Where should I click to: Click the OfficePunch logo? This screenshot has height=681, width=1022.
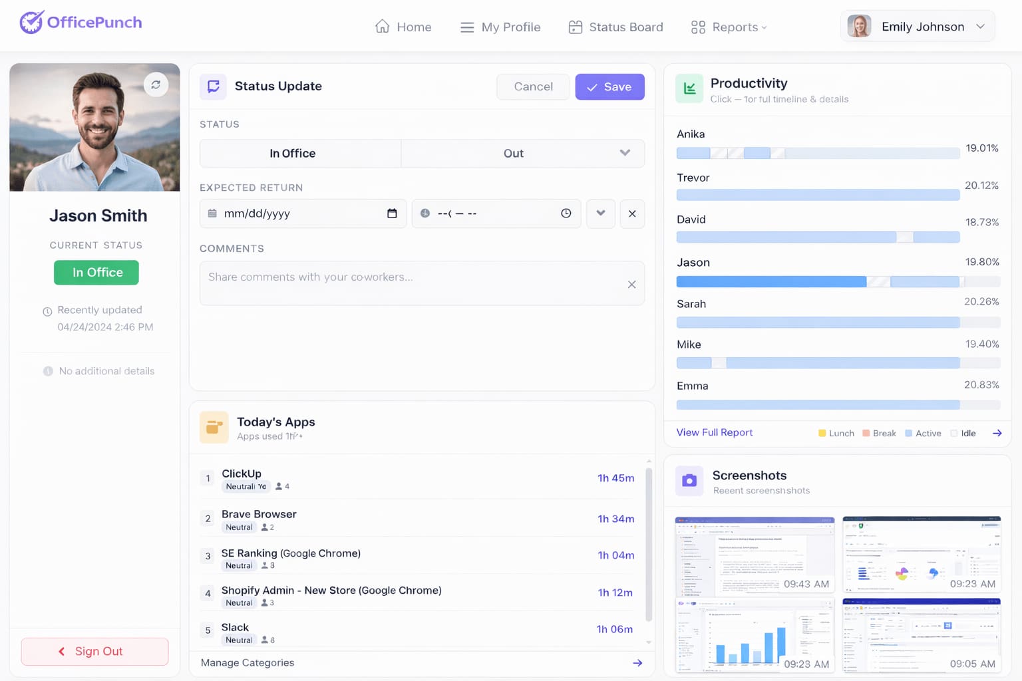coord(81,23)
